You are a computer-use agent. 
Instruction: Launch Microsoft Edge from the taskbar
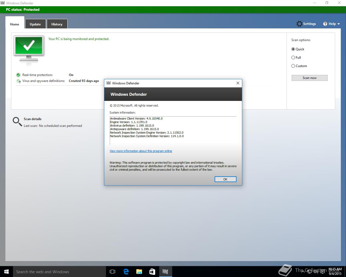126,272
